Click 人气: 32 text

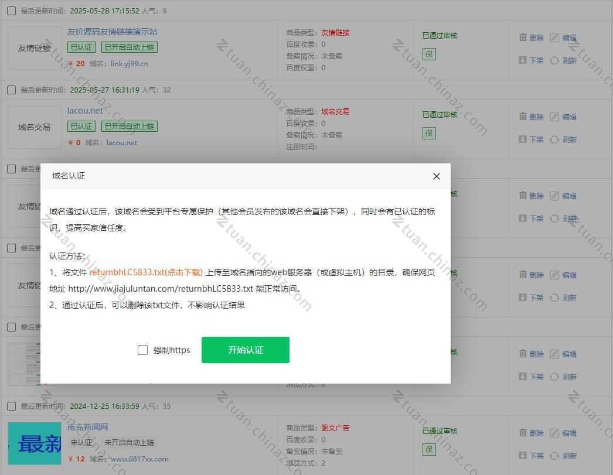(156, 90)
